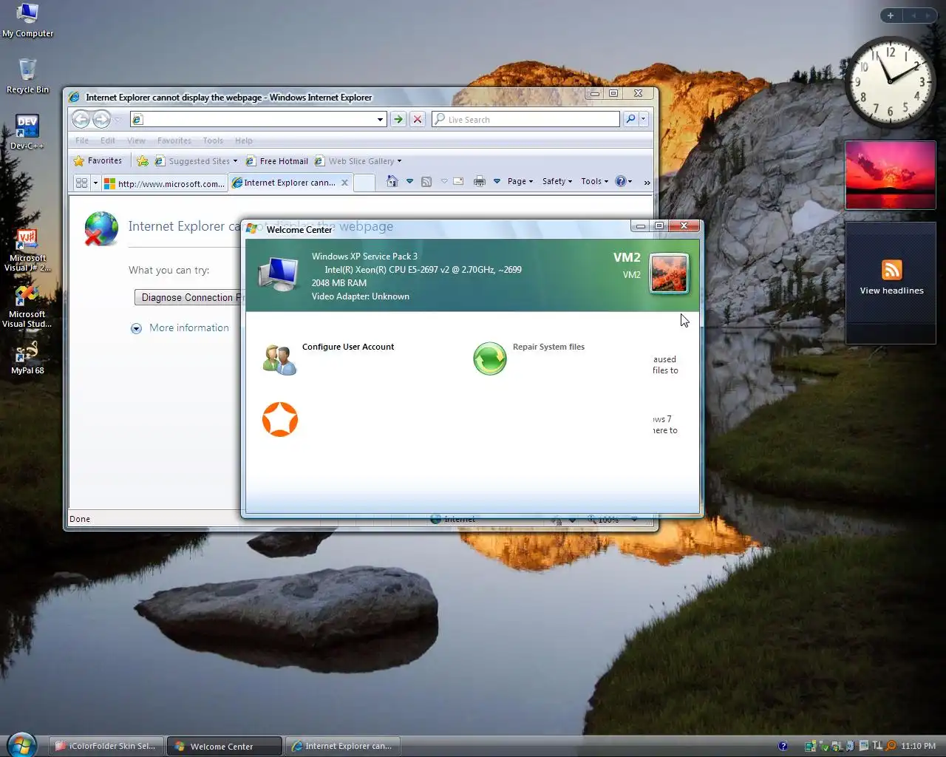Click the orange star circle icon in Welcome Center
This screenshot has height=757, width=946.
tap(280, 419)
